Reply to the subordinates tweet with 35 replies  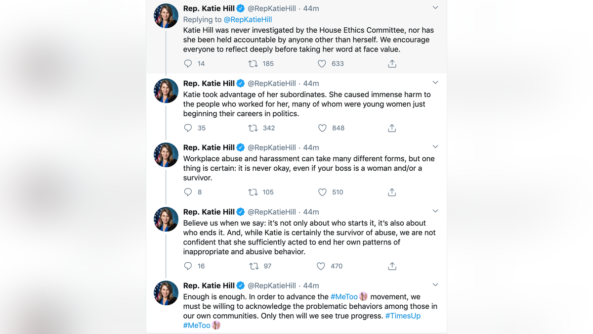tap(188, 128)
